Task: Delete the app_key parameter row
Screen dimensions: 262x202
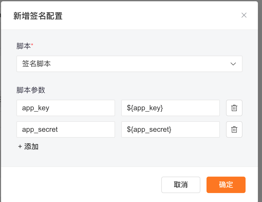Action: coord(234,108)
